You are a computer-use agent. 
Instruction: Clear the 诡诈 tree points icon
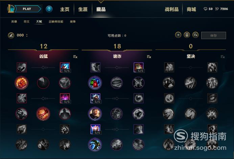coord(149,57)
